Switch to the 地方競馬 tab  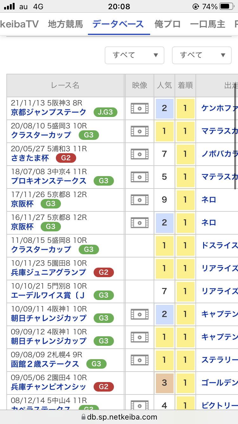coord(65,24)
